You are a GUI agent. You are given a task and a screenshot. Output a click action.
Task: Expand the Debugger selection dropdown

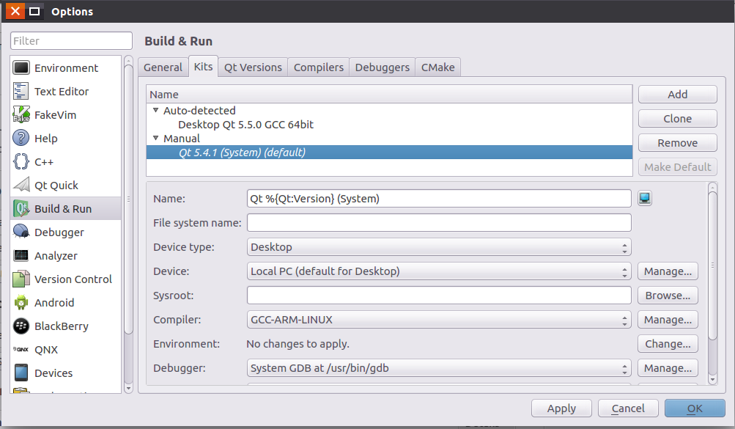[x=439, y=368]
